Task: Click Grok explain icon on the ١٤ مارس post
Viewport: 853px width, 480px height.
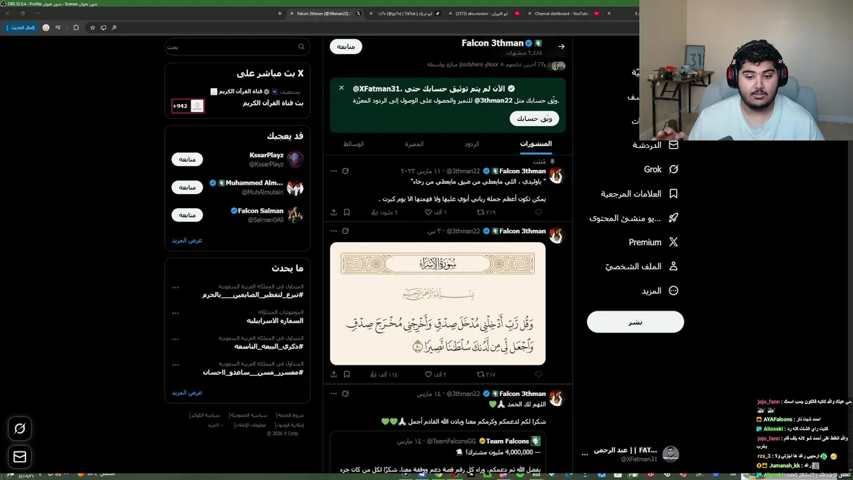Action: (x=345, y=394)
